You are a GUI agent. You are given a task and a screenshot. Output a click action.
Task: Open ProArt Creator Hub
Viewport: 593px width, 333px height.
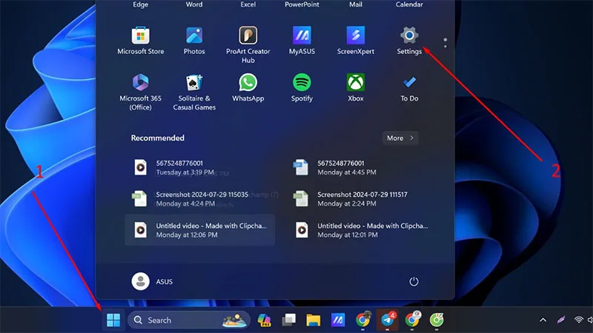pyautogui.click(x=248, y=44)
